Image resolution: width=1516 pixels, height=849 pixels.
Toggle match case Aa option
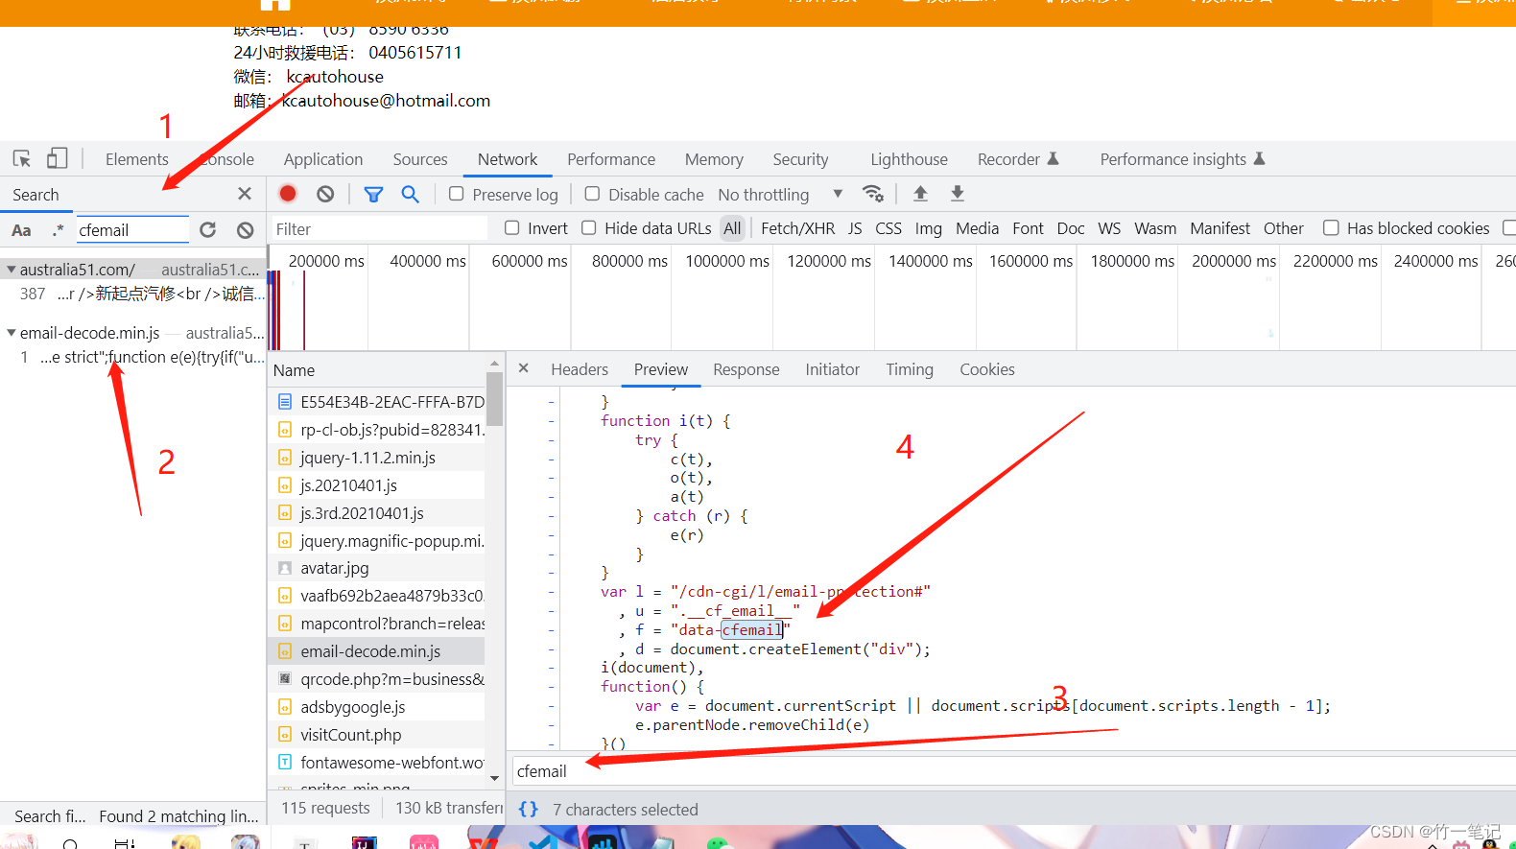click(21, 230)
